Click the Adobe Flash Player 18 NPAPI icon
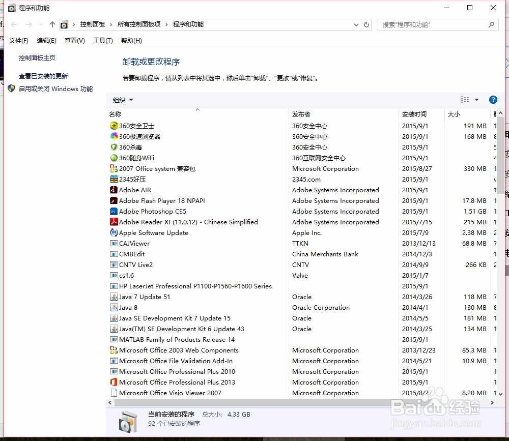The width and height of the screenshot is (509, 441). [114, 200]
